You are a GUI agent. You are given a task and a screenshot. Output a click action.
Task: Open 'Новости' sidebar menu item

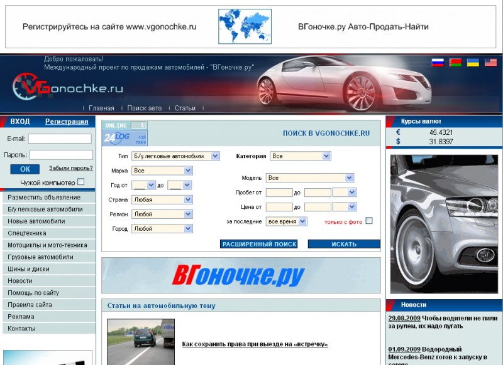click(x=49, y=281)
